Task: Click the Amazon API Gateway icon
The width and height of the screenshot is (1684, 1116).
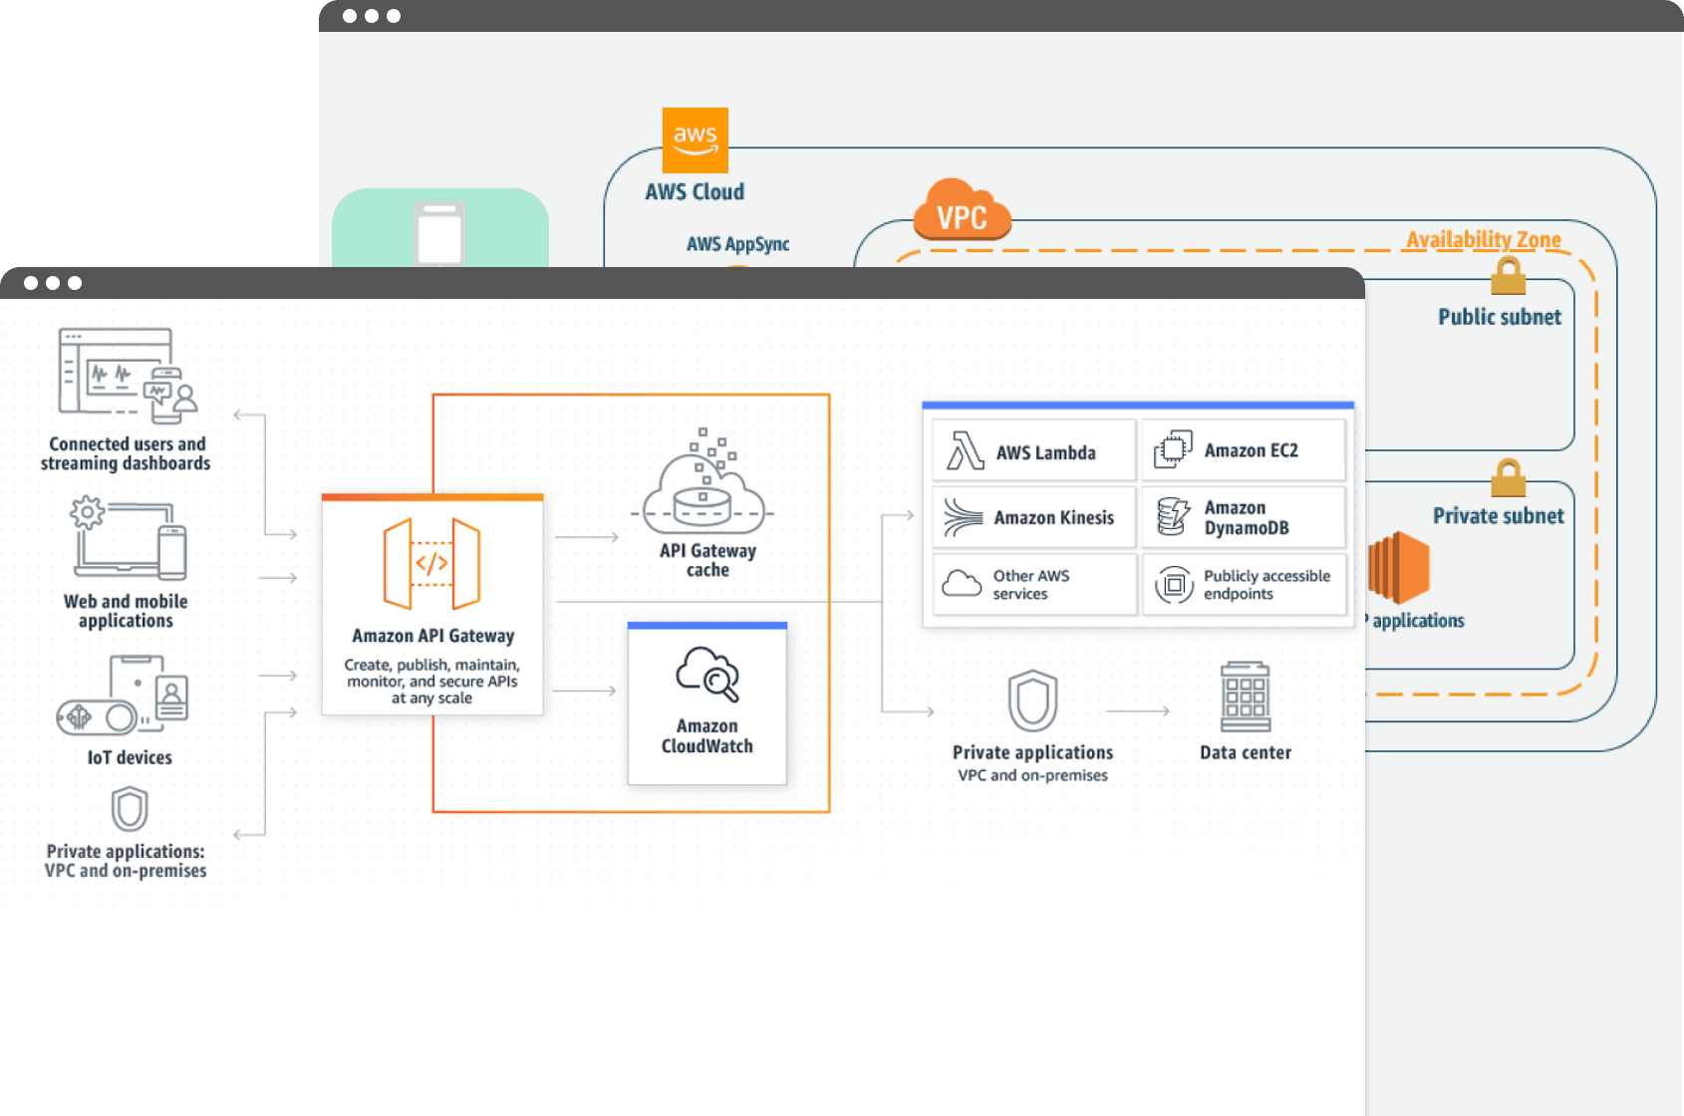Action: click(x=431, y=564)
